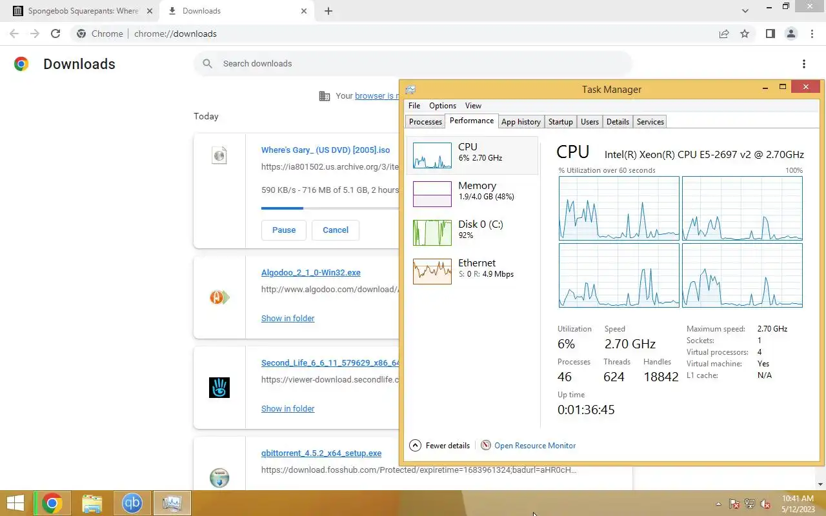This screenshot has width=826, height=516.
Task: Open qbittorrent_4.5.2_x64_setup.exe link
Action: tap(321, 453)
